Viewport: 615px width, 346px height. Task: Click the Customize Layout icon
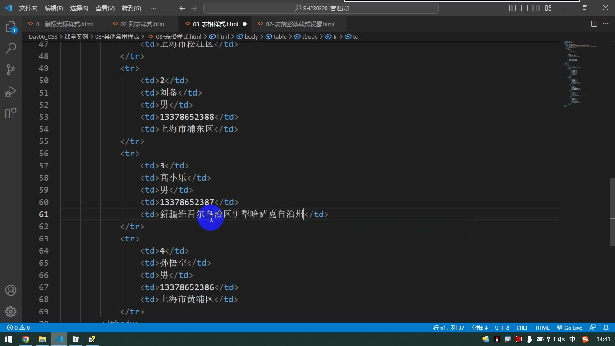coord(548,8)
